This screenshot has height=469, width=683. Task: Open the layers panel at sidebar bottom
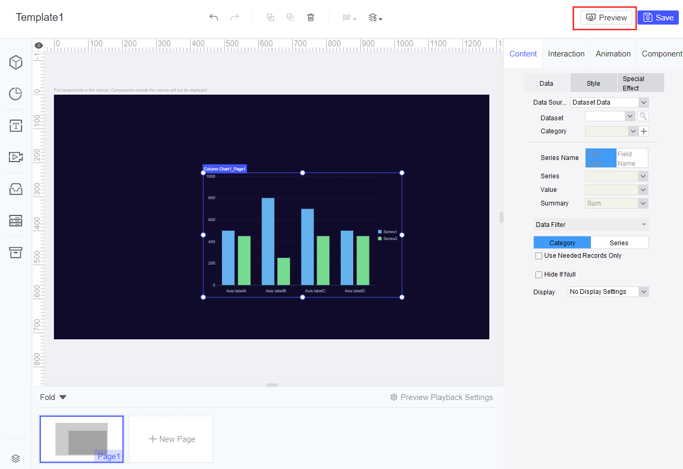pyautogui.click(x=15, y=458)
